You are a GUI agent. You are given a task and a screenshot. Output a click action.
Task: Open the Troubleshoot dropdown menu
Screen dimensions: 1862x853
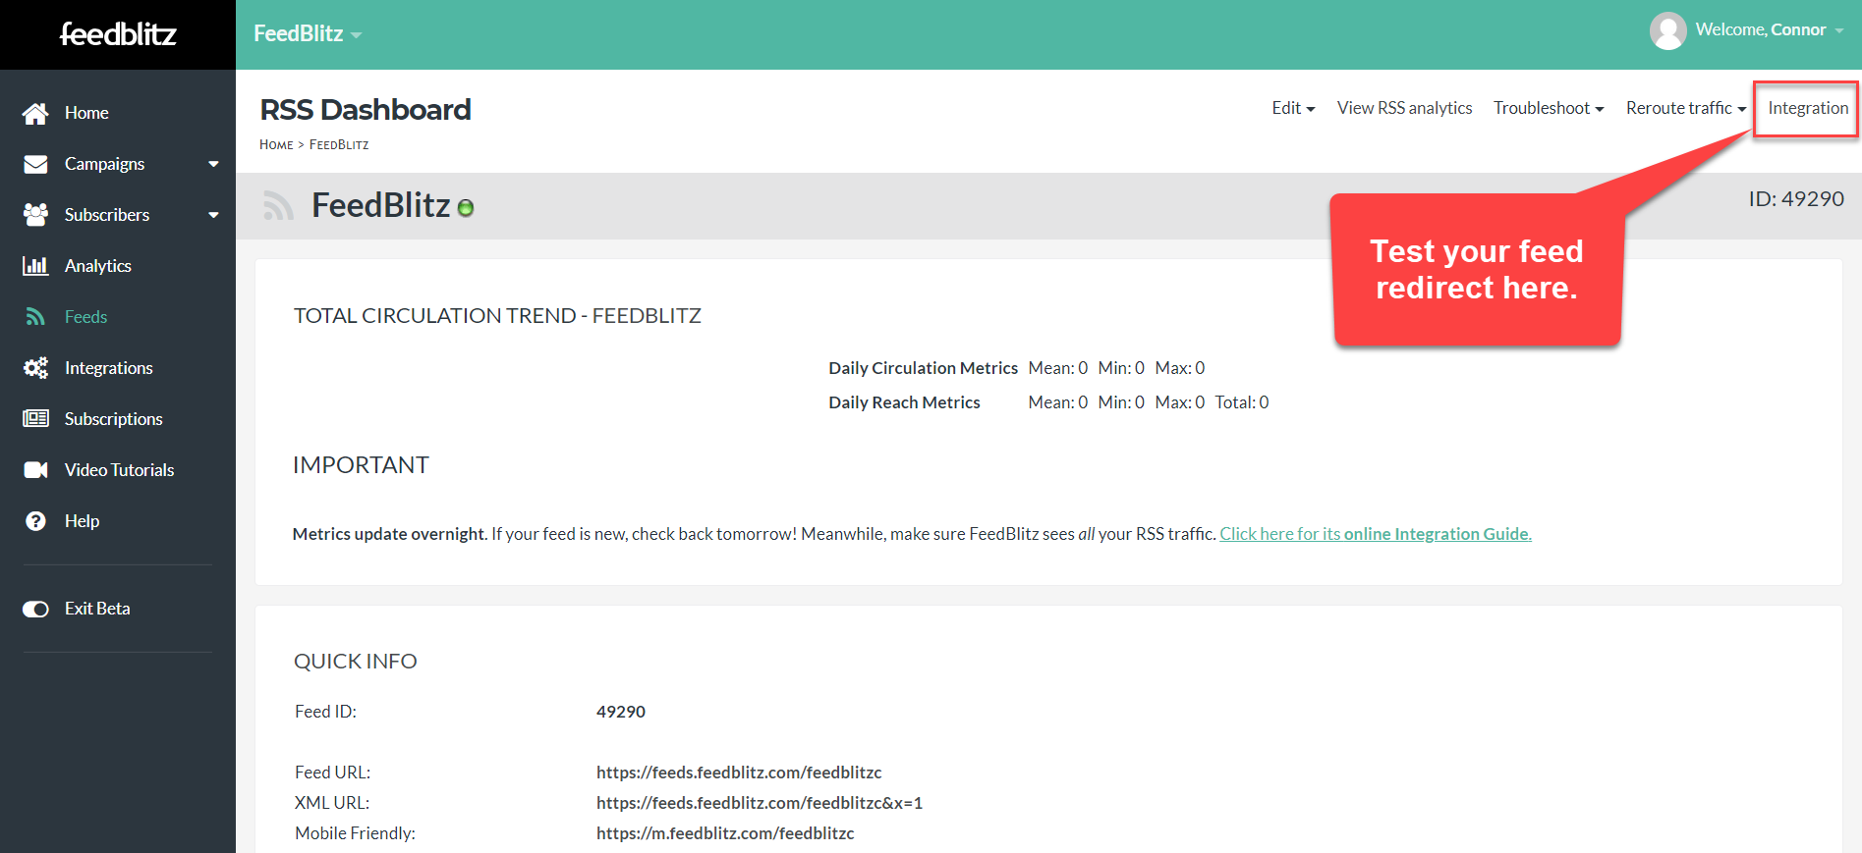pos(1549,108)
